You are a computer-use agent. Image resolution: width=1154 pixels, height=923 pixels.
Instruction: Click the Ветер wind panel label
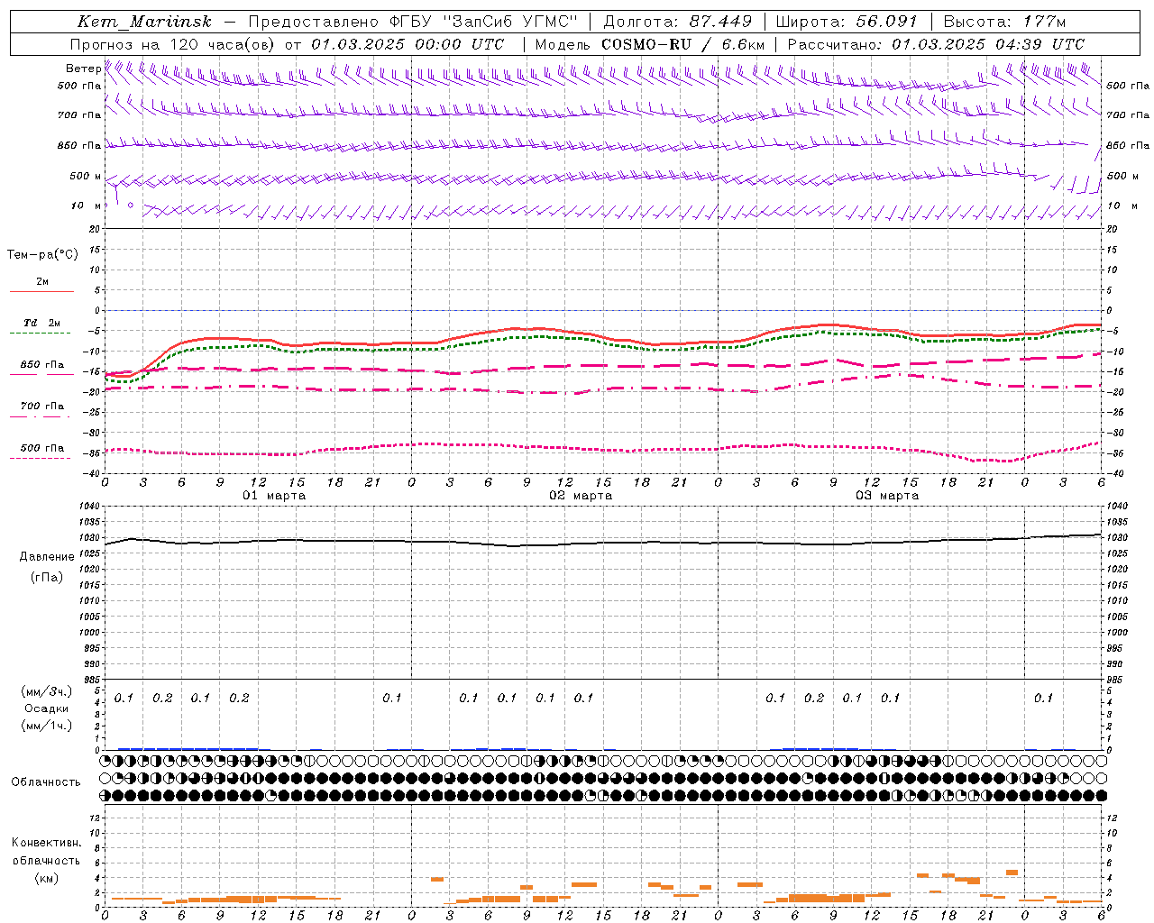[83, 69]
